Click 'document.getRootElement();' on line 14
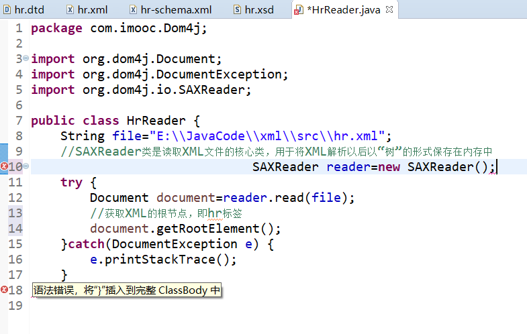The image size is (527, 334). [x=185, y=229]
